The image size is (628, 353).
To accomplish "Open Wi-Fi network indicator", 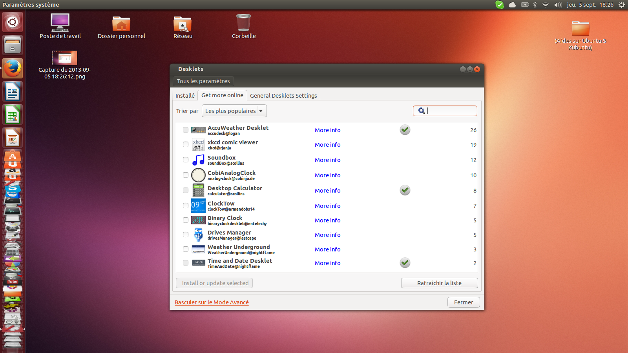I will click(x=546, y=5).
